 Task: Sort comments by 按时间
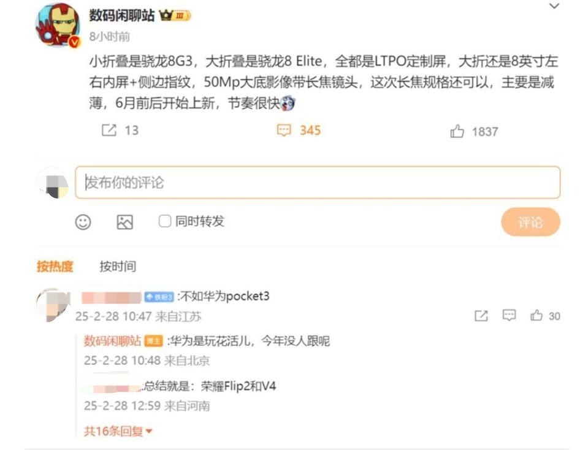118,267
